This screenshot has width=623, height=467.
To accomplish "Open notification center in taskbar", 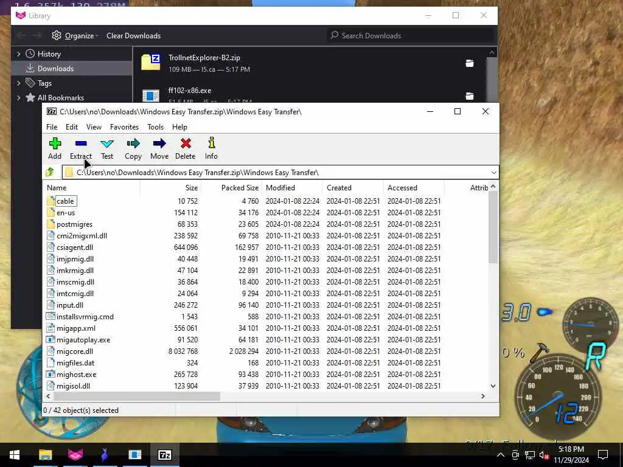I will click(x=603, y=455).
